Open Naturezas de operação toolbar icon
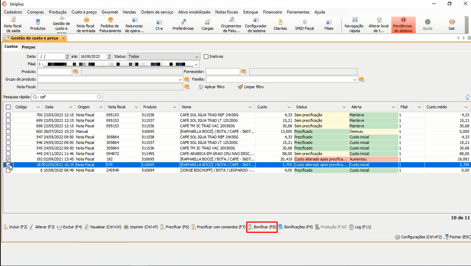The image size is (471, 266). point(134,25)
